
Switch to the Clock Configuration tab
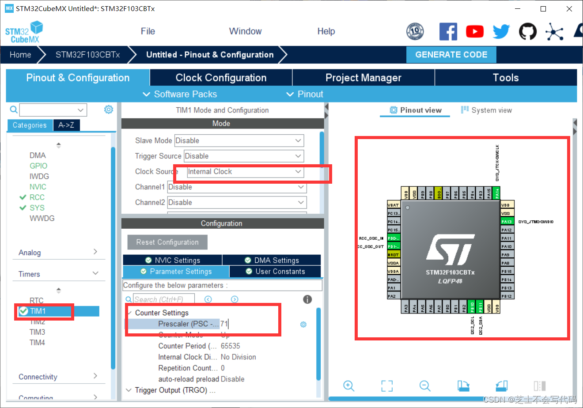(221, 78)
